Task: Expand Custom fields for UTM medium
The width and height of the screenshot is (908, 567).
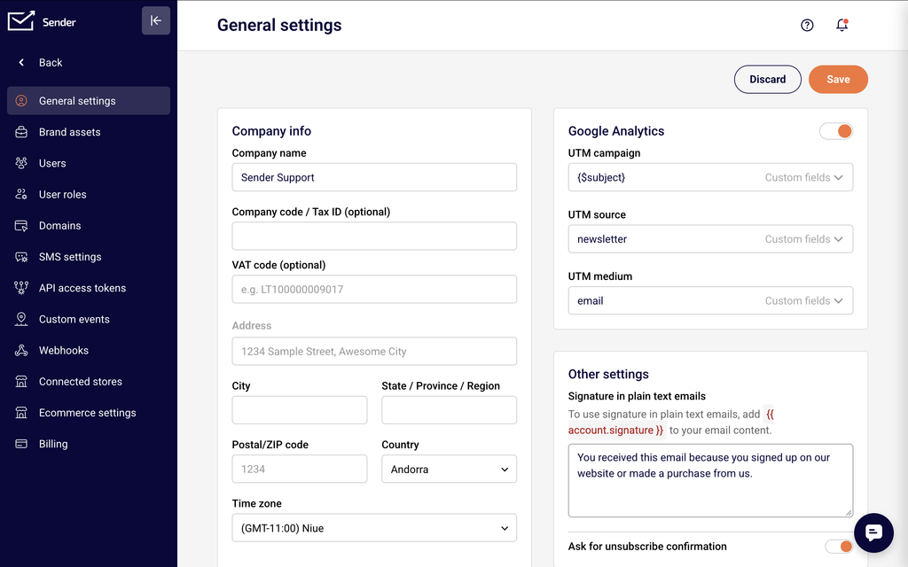Action: [x=803, y=301]
